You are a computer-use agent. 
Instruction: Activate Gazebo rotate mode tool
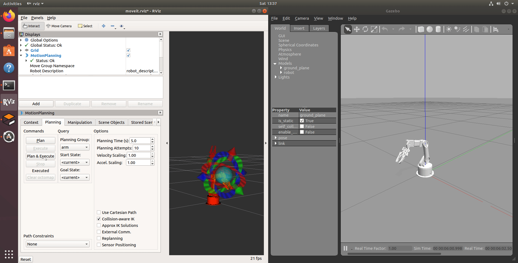(365, 29)
